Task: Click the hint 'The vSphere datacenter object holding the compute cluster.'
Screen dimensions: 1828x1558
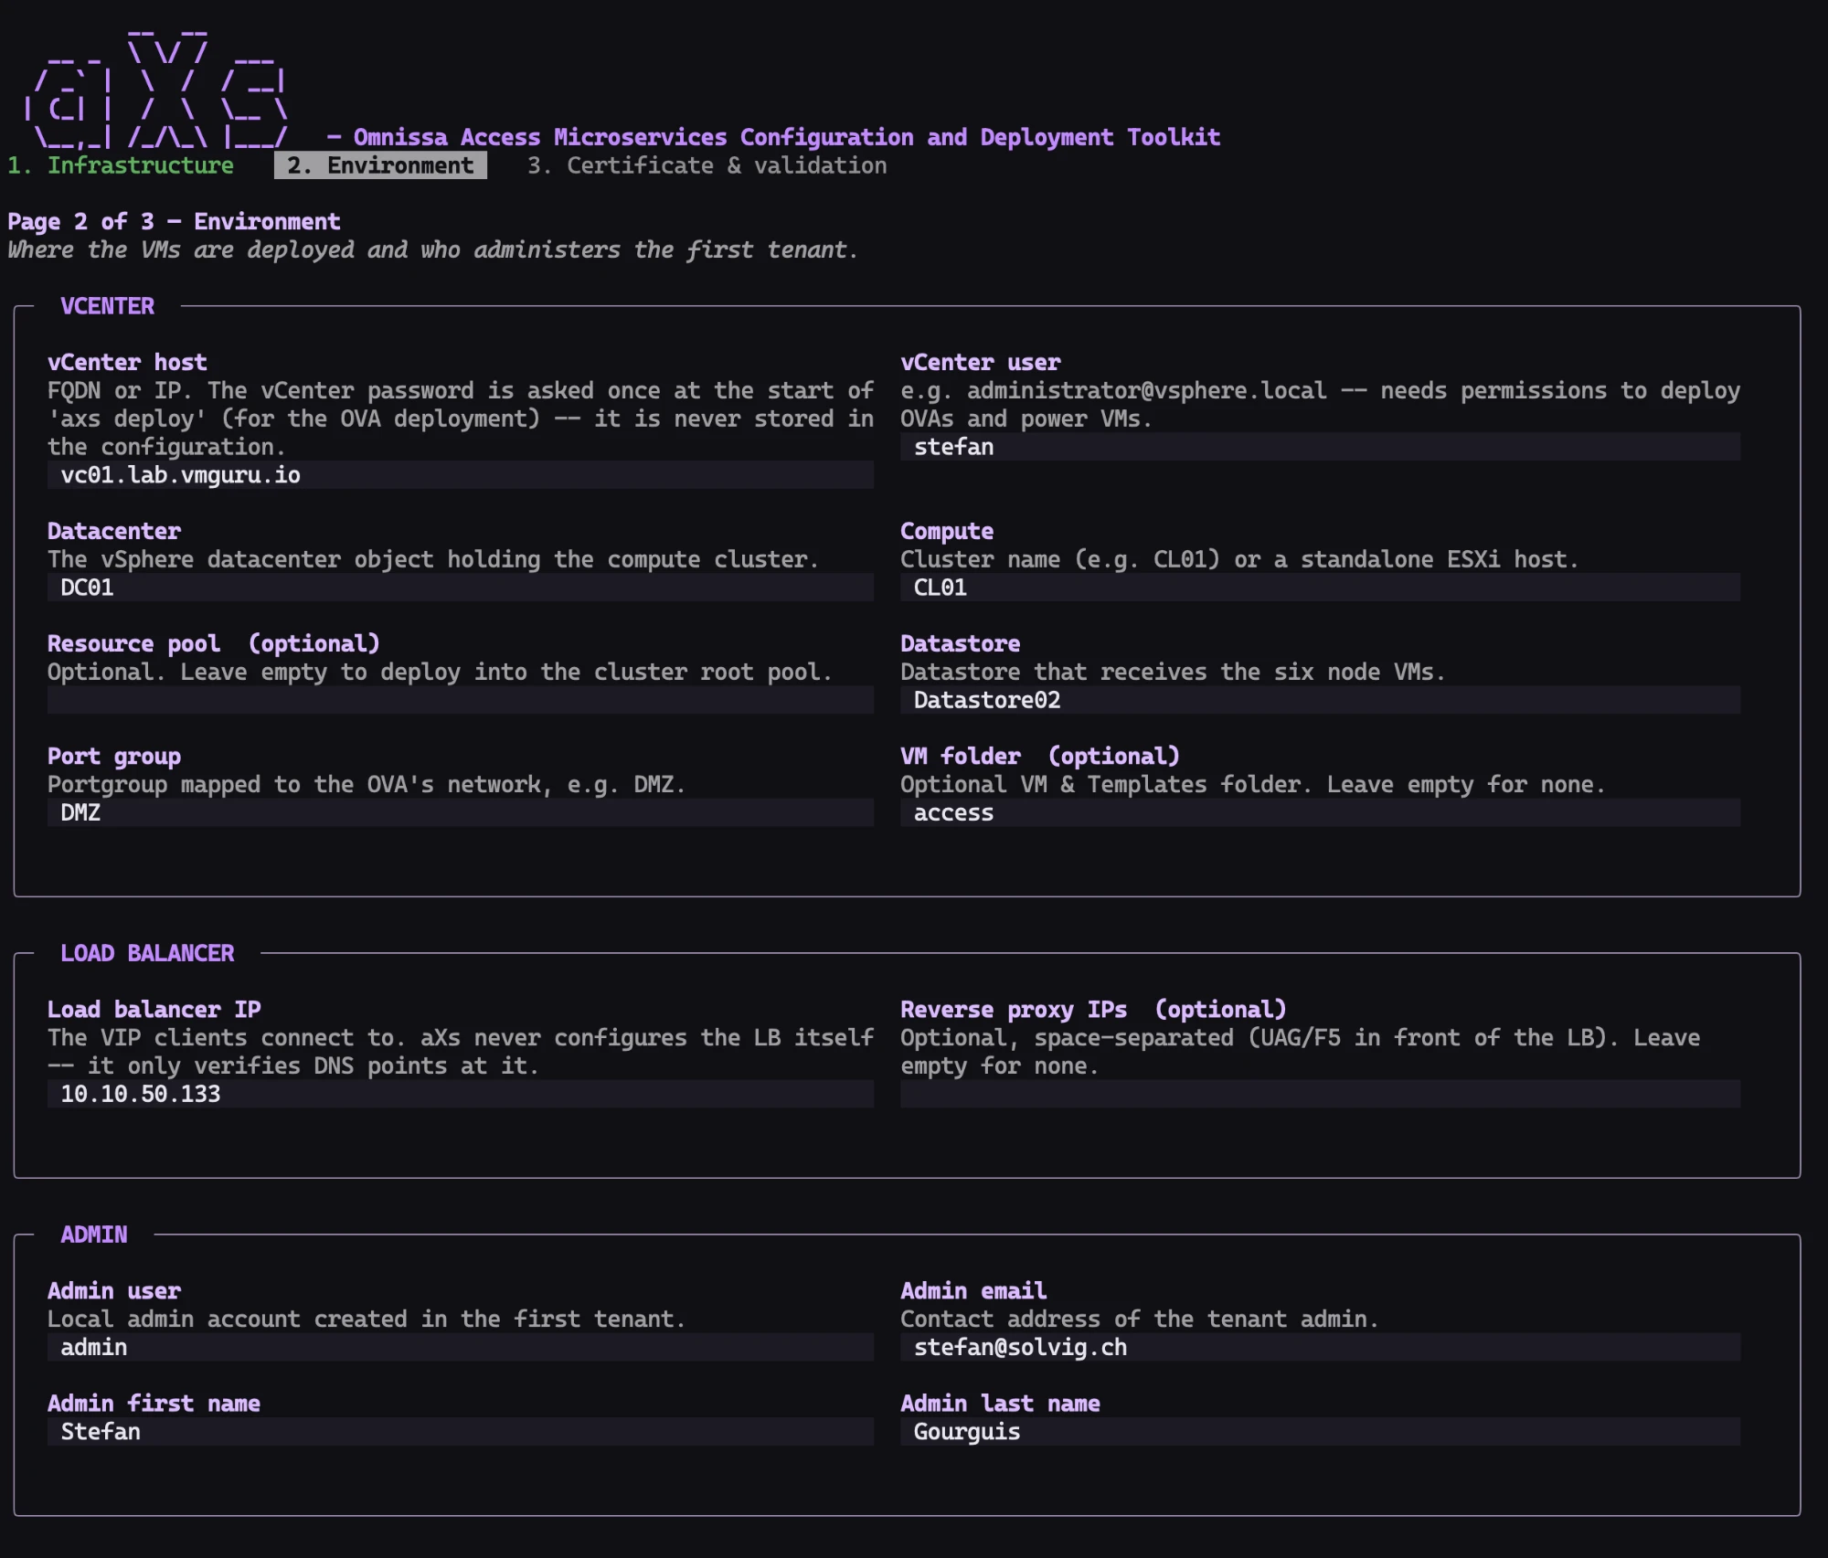Action: click(433, 560)
